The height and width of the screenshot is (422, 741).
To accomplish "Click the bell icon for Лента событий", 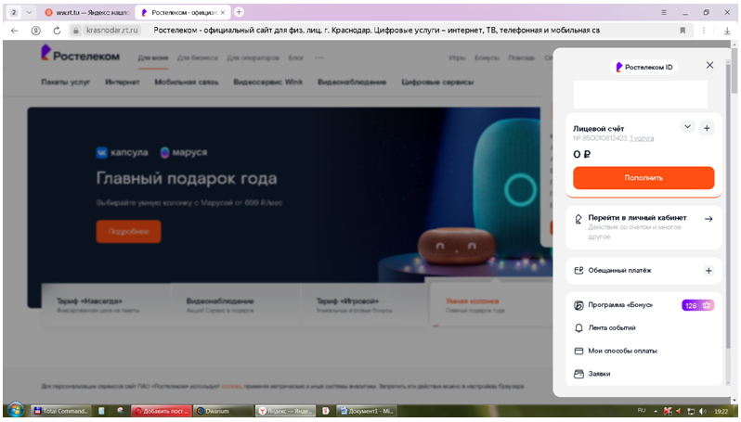I will click(x=578, y=328).
